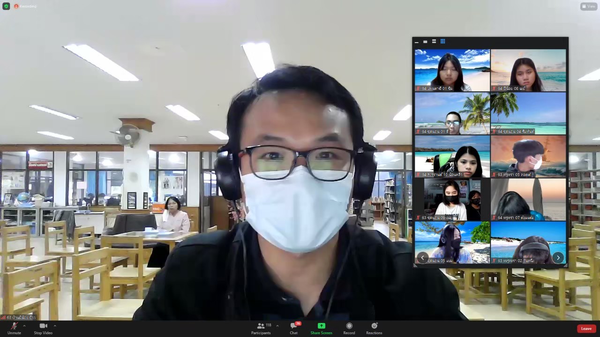Screen dimensions: 600x337
Task: Hide thumbnail video panel with minimize bar
Action: click(x=417, y=42)
